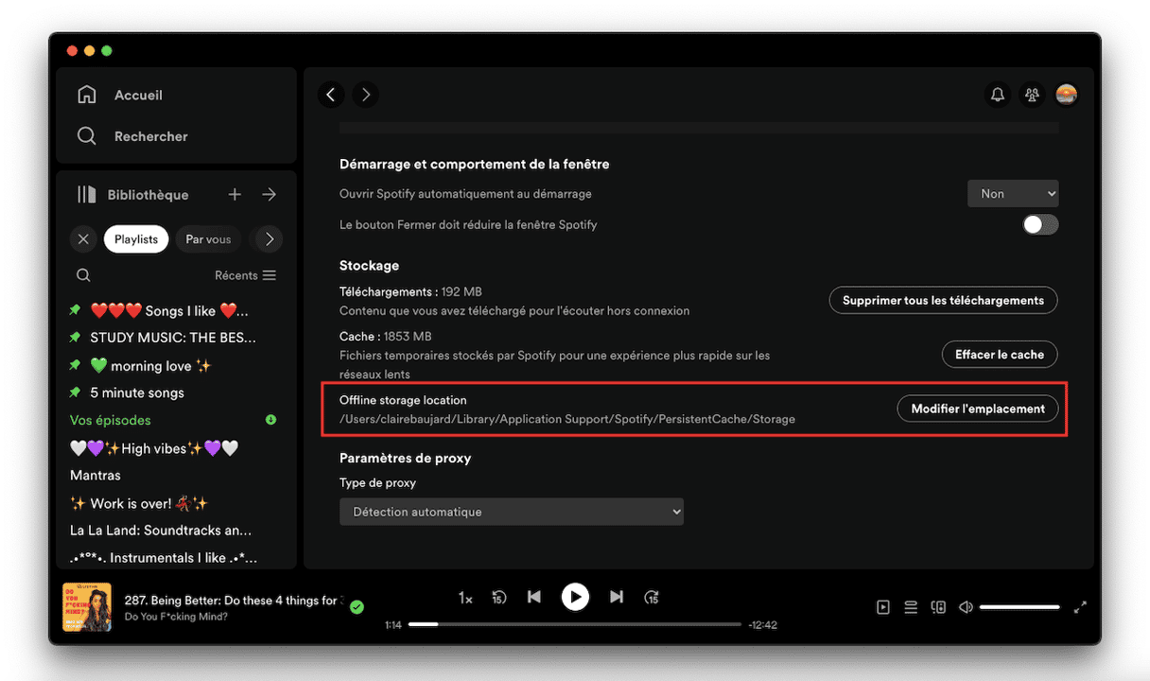Open 'Instrumentals I like' playlist
This screenshot has height=681, width=1150.
pyautogui.click(x=164, y=558)
